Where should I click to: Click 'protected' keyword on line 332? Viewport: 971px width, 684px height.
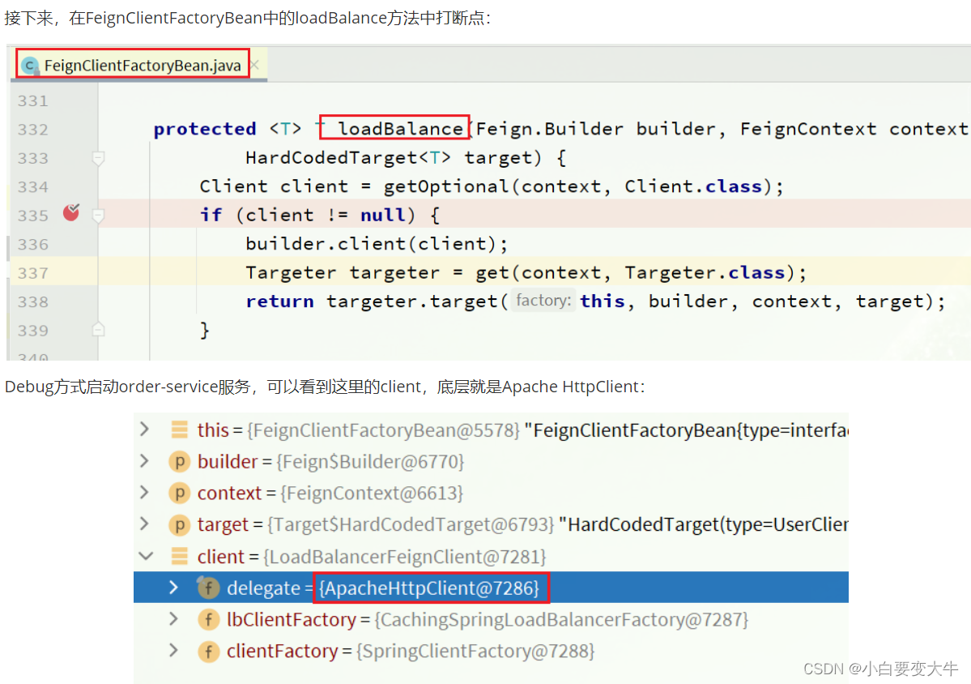click(205, 129)
